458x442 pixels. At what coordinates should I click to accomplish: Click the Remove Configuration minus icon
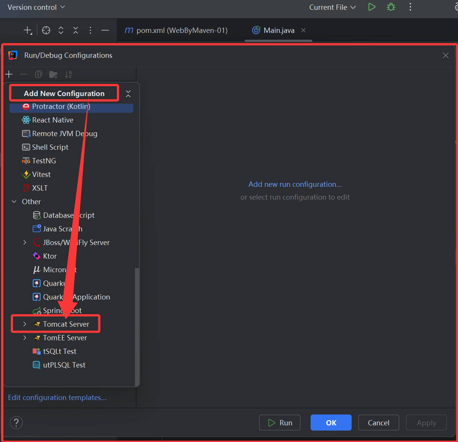point(23,74)
